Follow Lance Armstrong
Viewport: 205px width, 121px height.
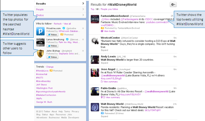pyautogui.click(x=52, y=46)
